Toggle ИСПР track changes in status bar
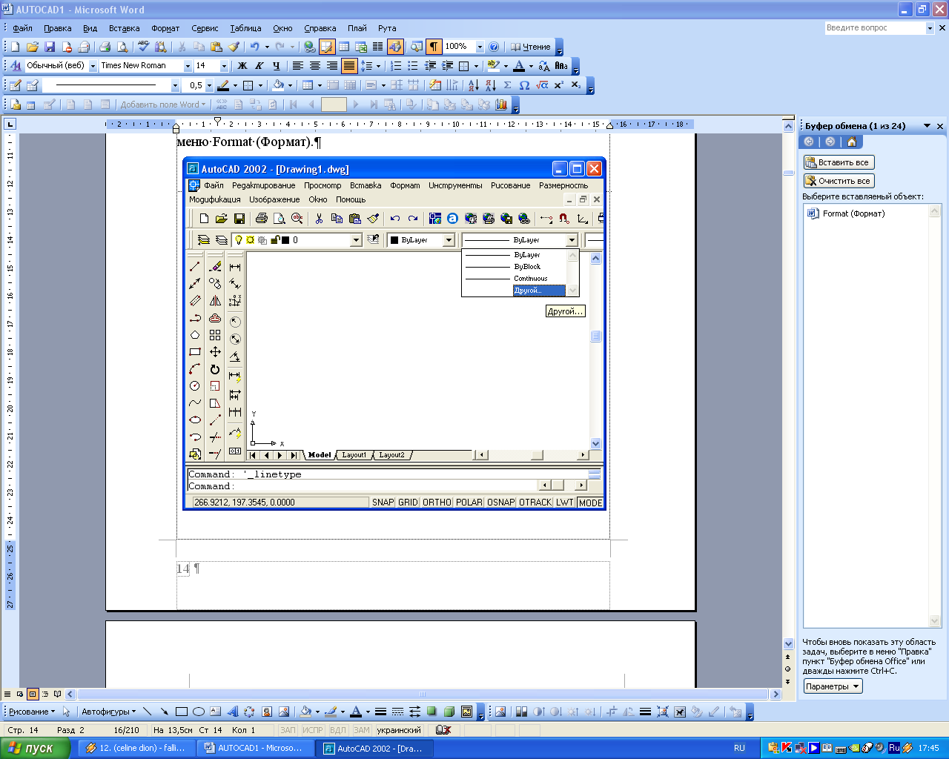949x759 pixels. [x=313, y=730]
